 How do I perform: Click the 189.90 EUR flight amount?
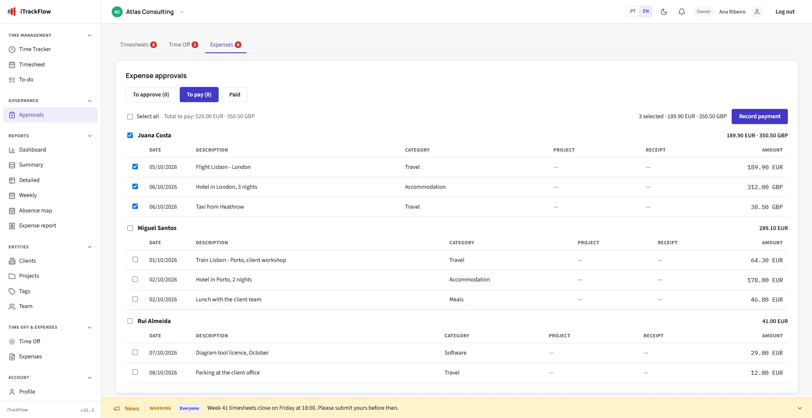[765, 167]
